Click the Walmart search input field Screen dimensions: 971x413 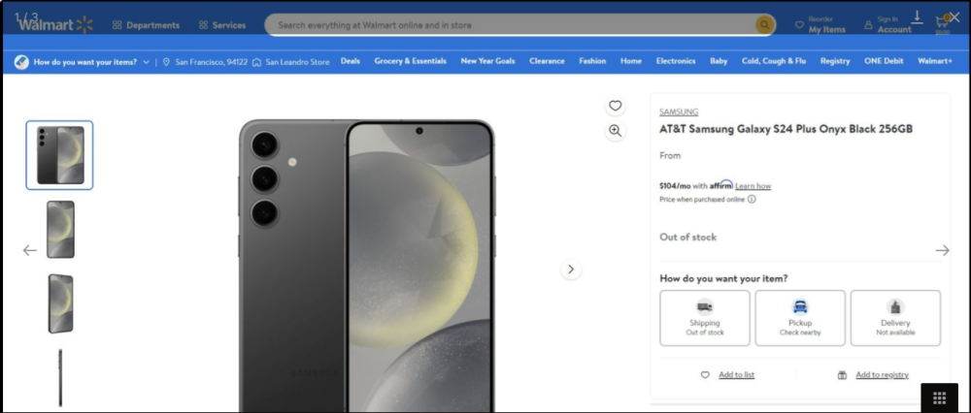(509, 25)
